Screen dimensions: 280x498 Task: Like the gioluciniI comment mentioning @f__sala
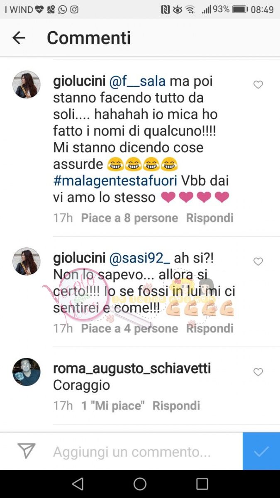(x=258, y=85)
